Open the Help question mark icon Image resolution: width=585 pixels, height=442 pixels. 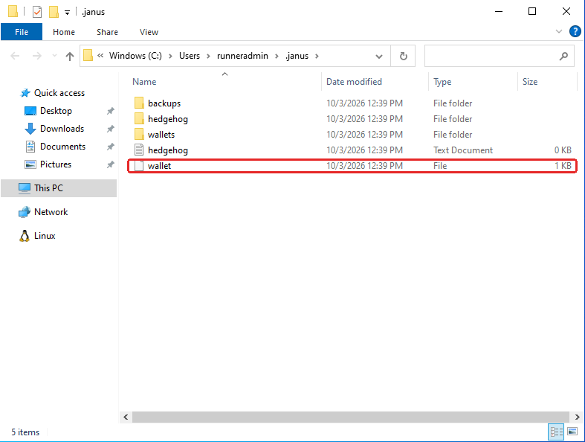(x=575, y=31)
